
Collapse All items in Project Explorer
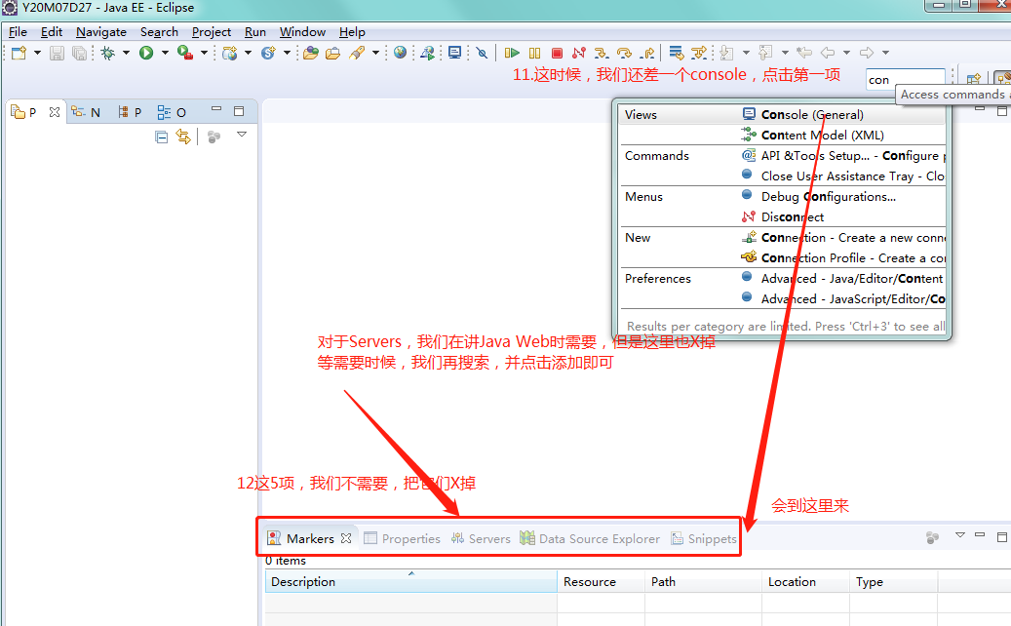pos(160,137)
